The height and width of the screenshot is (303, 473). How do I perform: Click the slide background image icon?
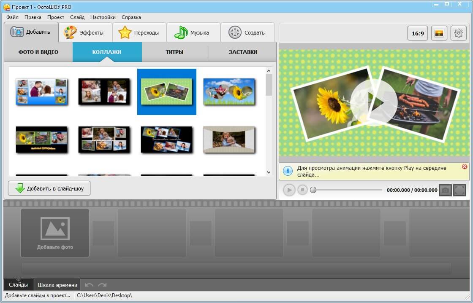(x=439, y=33)
